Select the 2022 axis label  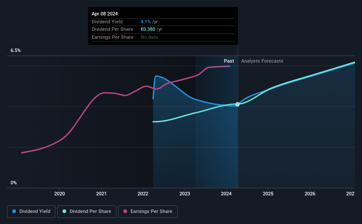pos(143,194)
